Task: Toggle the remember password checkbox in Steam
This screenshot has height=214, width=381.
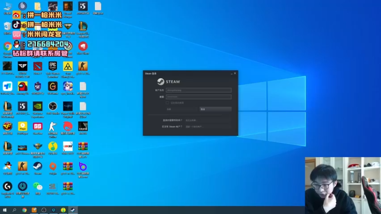Action: coord(168,103)
